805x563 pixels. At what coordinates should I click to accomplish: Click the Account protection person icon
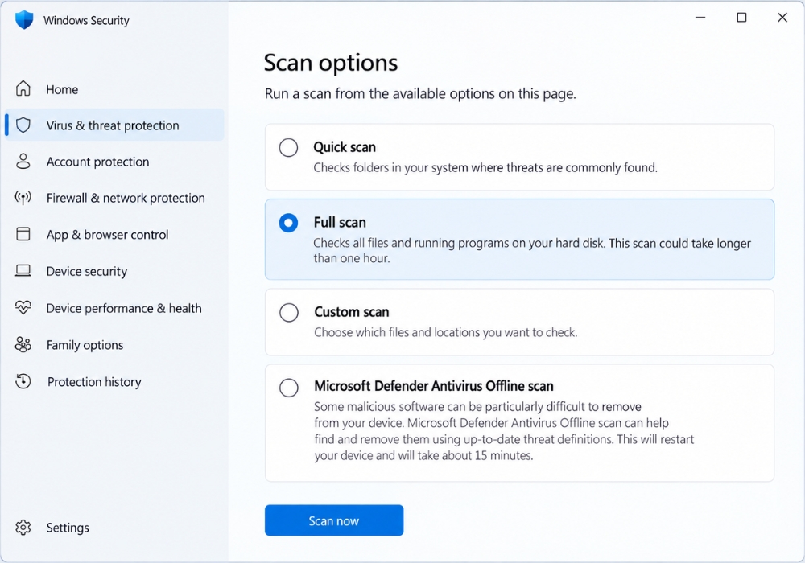23,161
